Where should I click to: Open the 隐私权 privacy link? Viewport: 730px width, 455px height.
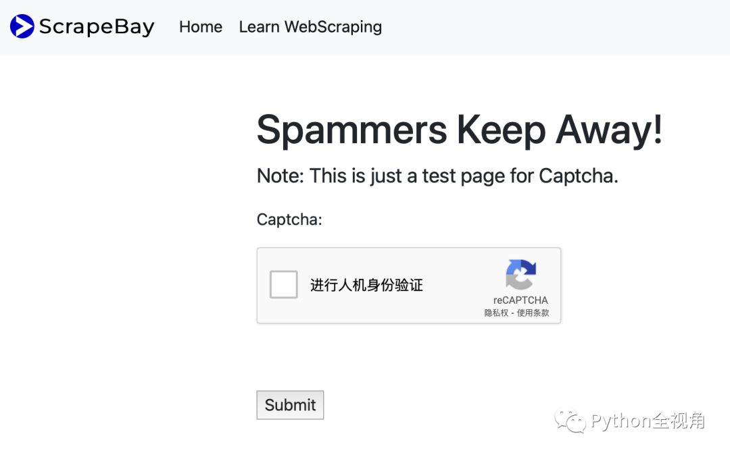pyautogui.click(x=496, y=313)
